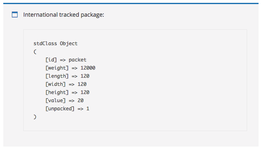Click the value 120 next to [length]

pyautogui.click(x=85, y=76)
